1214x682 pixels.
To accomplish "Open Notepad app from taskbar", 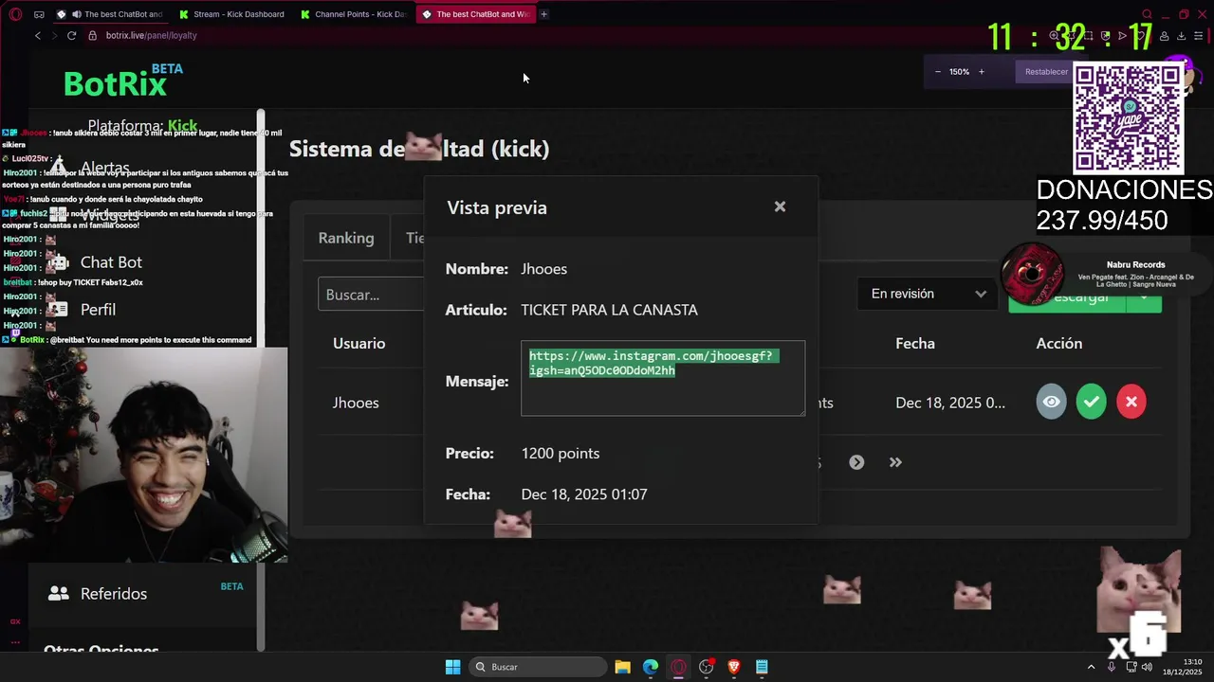I will coord(762,667).
